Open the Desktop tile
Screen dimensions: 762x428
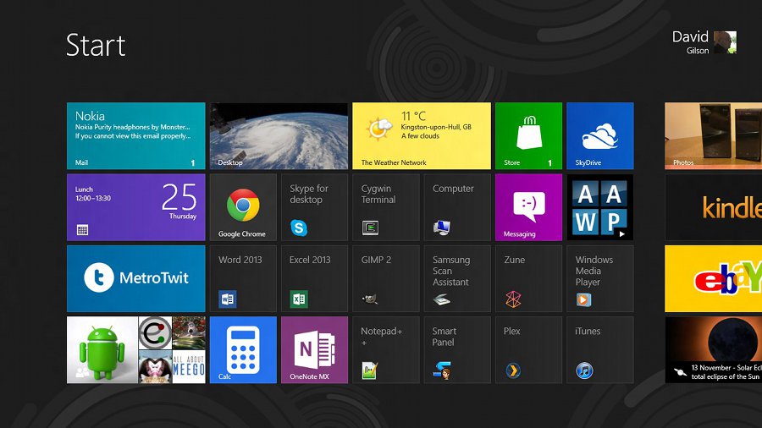coord(279,136)
